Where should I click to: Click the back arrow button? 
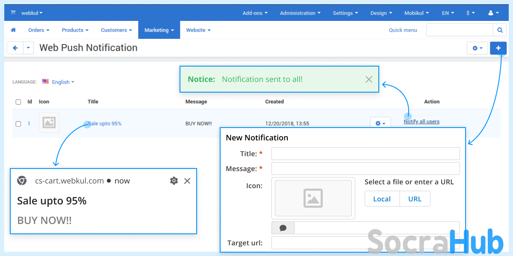click(x=15, y=48)
